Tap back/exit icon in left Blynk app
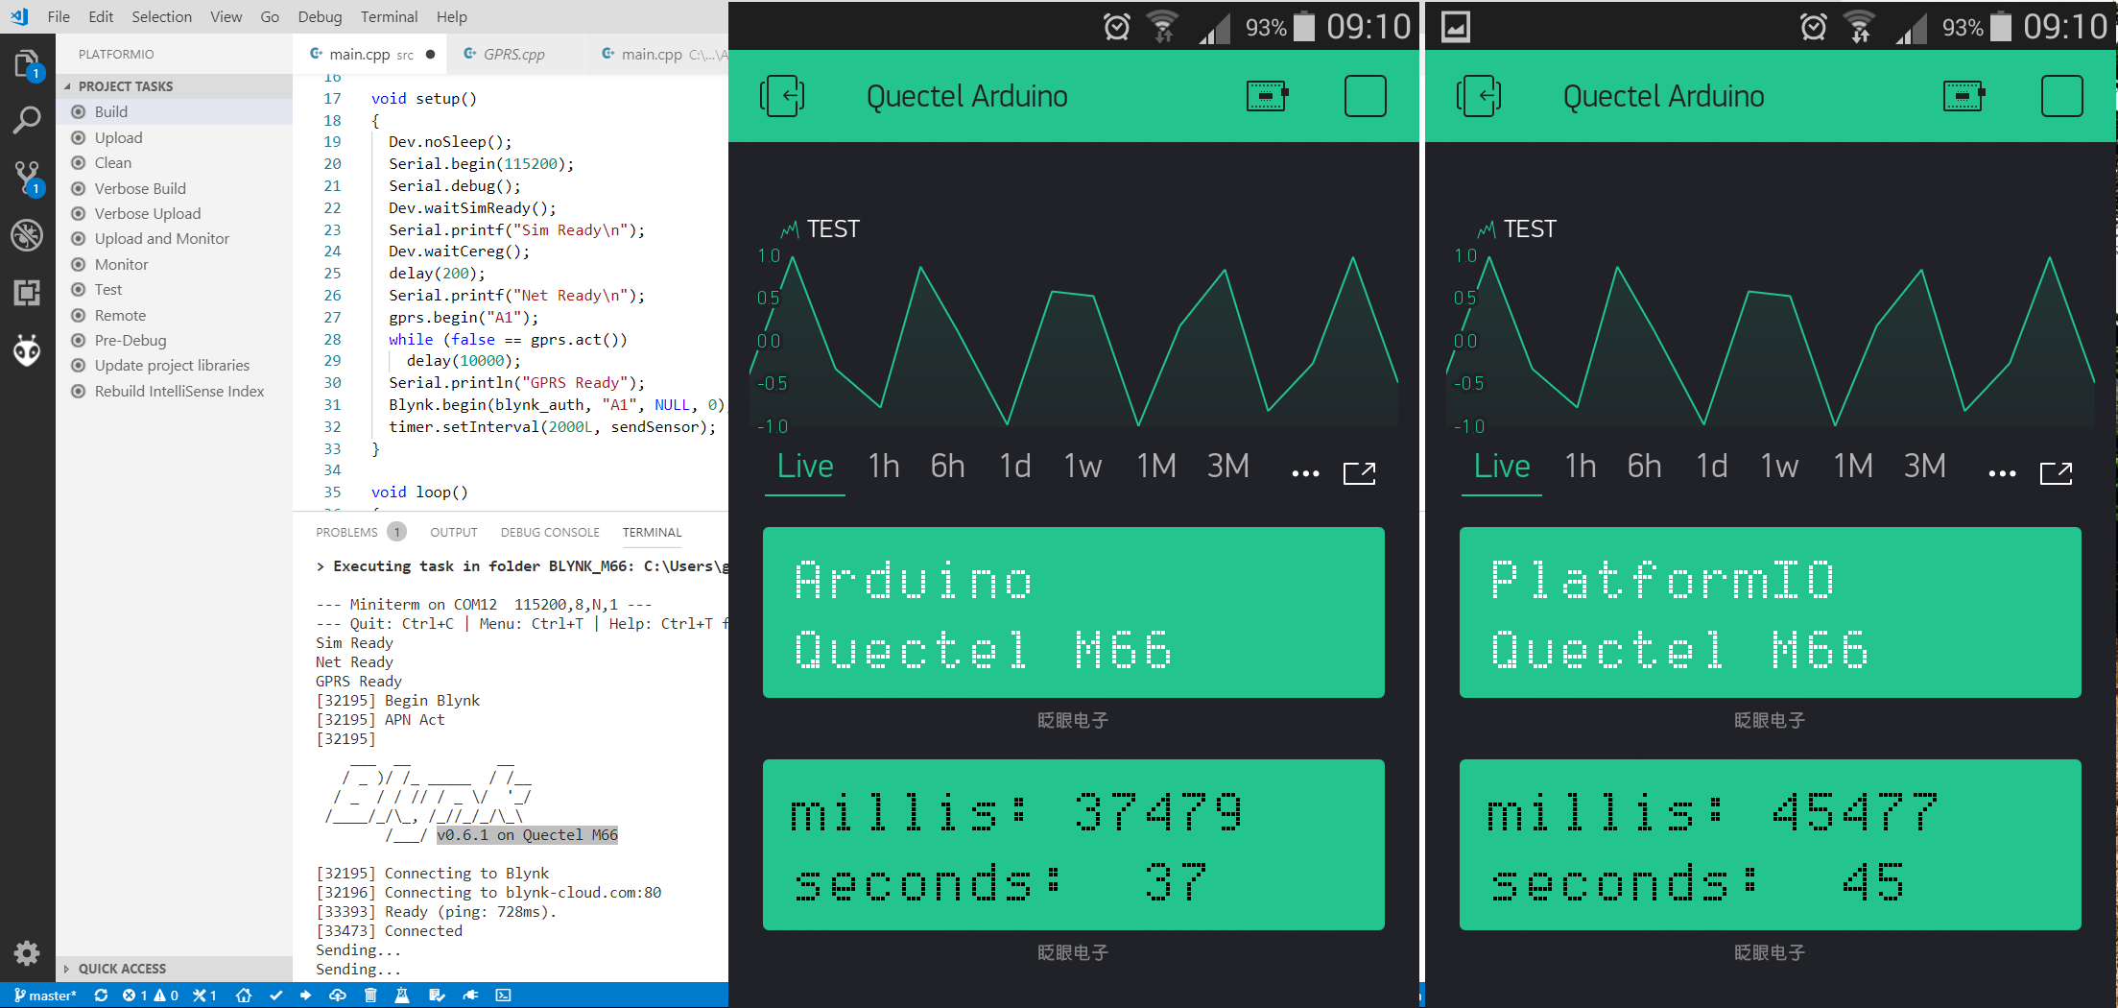 [x=782, y=96]
